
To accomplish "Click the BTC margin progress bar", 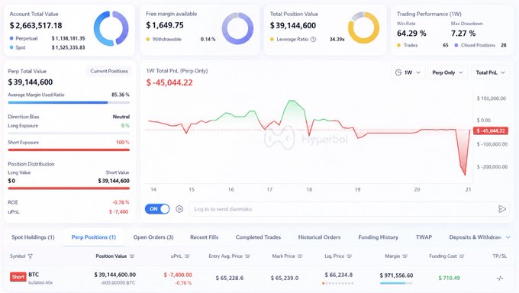I will tap(396, 283).
